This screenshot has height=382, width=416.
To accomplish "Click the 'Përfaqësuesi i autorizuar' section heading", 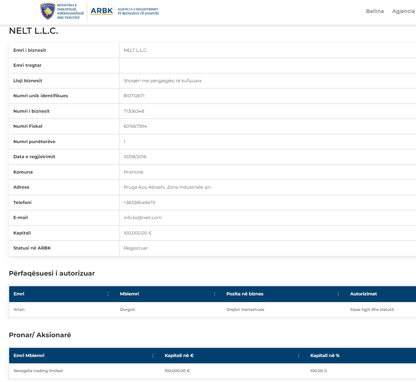I will 52,274.
